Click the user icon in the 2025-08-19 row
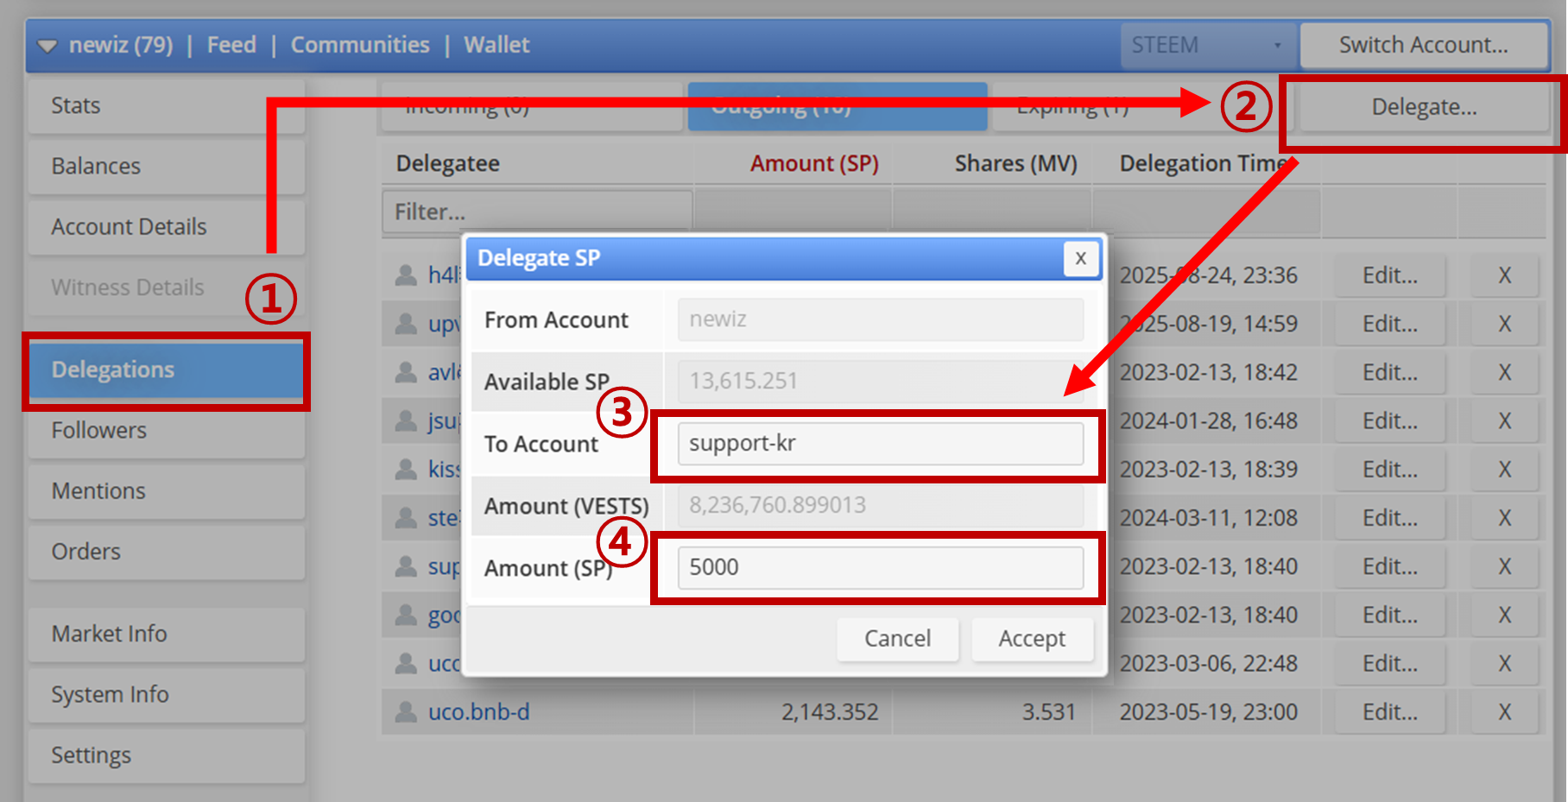The width and height of the screenshot is (1568, 802). (x=405, y=323)
